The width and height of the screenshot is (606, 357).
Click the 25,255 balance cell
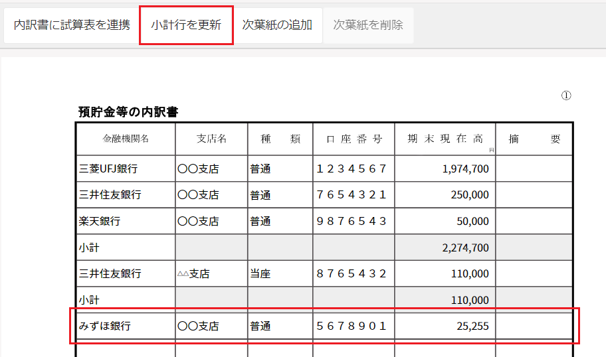pos(445,326)
